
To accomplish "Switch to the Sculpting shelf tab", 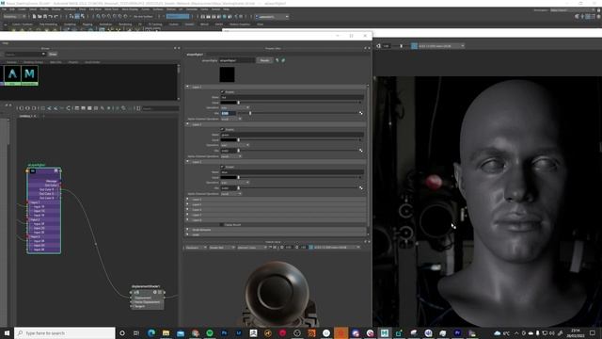I will click(70, 24).
